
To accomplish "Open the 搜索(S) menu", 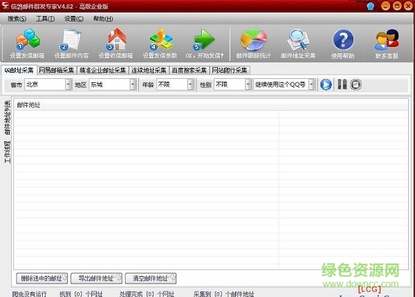I will (17, 19).
